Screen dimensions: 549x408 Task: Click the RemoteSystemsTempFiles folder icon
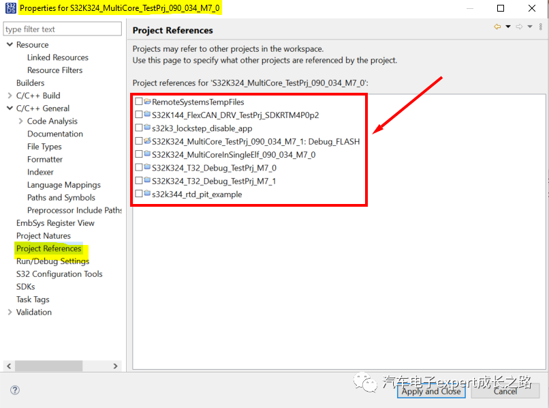pos(147,102)
